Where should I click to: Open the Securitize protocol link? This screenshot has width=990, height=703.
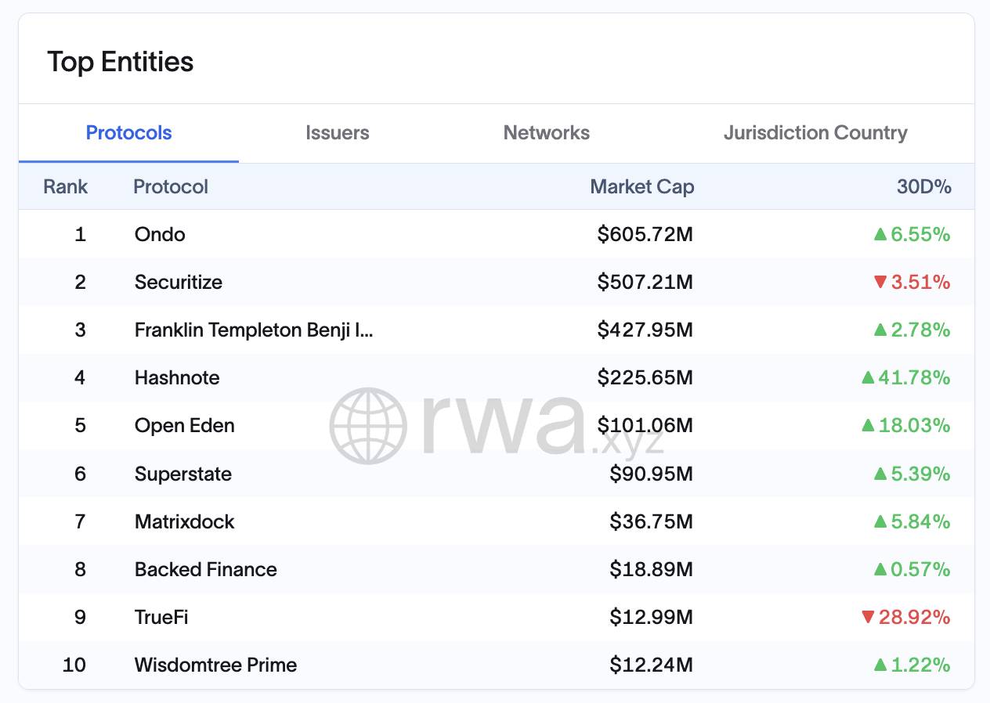click(179, 282)
